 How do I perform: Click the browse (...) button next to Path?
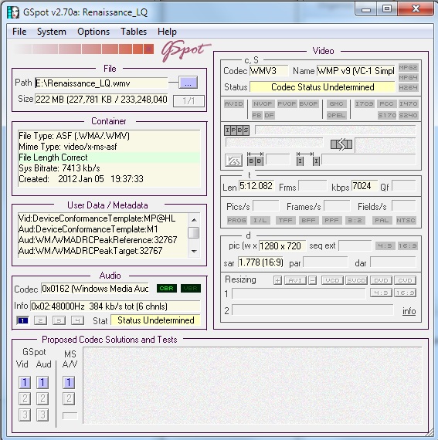188,83
